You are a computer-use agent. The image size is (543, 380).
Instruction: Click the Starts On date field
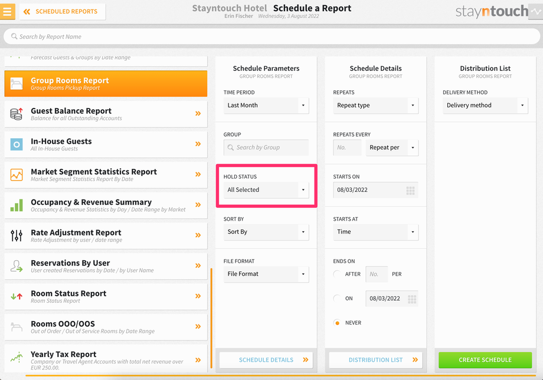(x=376, y=190)
